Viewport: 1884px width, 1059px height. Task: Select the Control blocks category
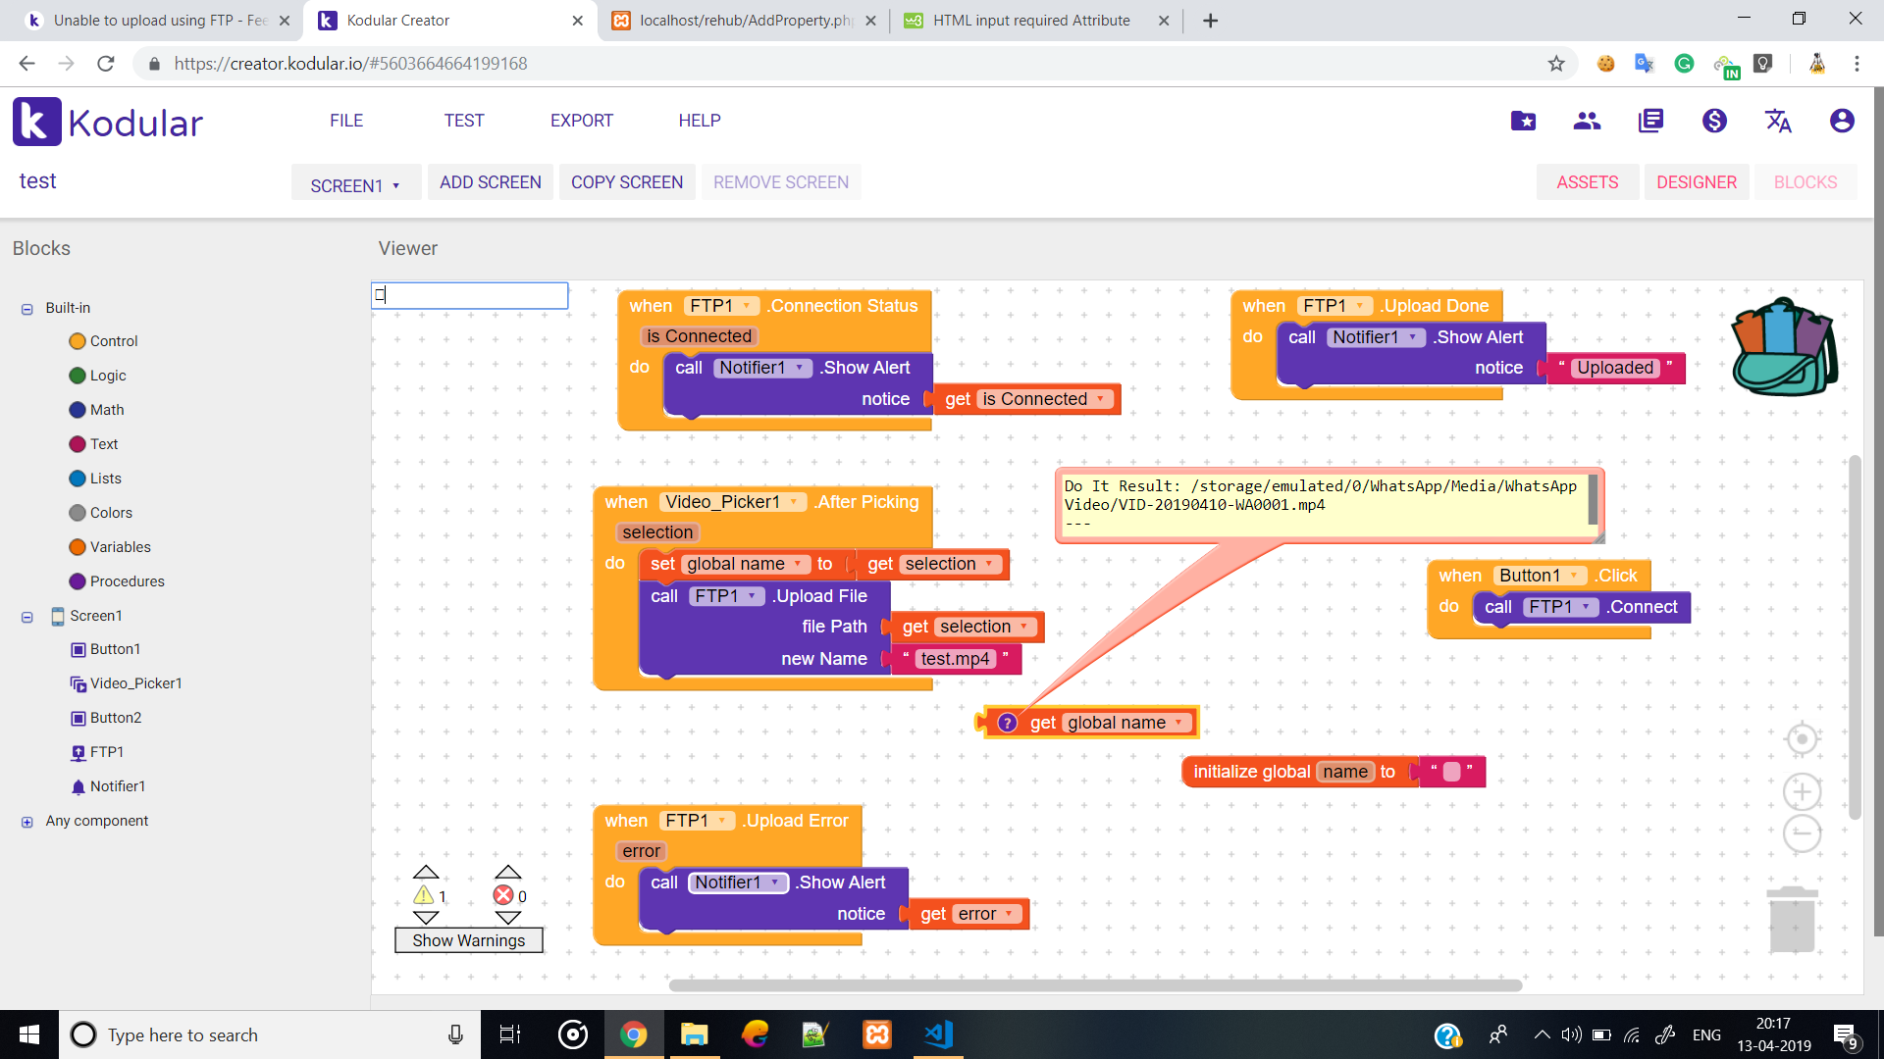[x=103, y=341]
